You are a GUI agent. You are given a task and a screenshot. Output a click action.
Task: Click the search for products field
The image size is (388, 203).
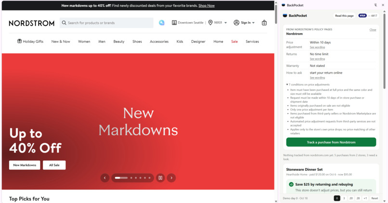click(x=106, y=23)
